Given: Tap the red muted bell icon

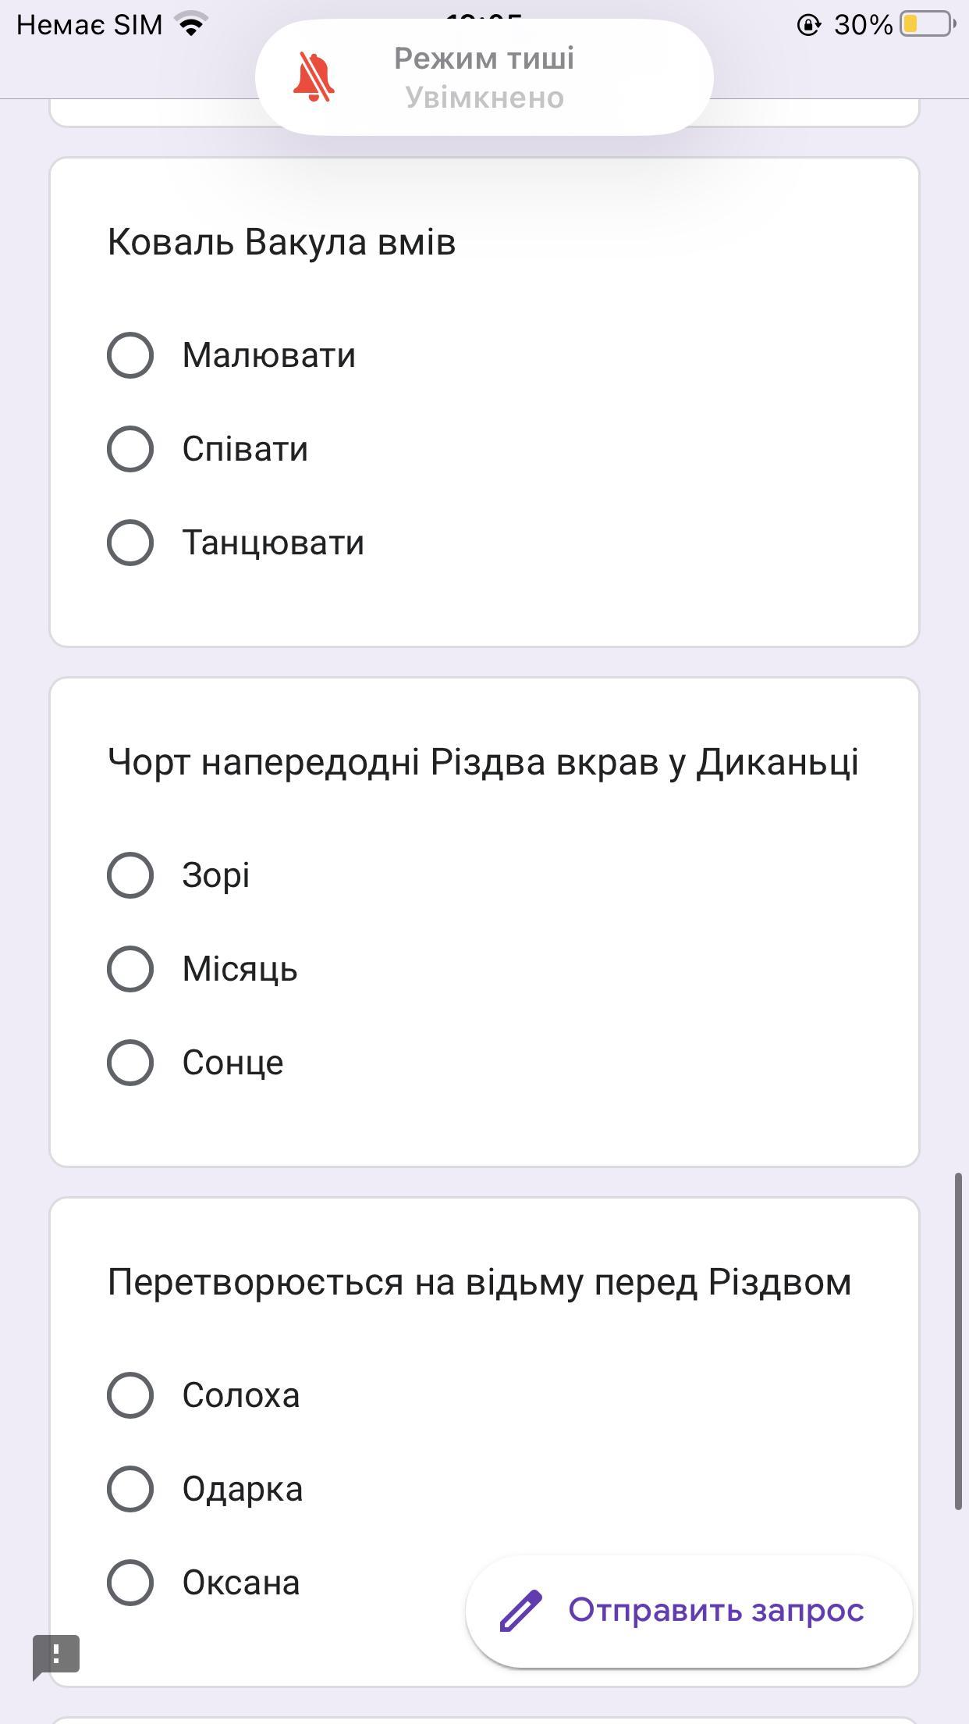Looking at the screenshot, I should [x=314, y=78].
